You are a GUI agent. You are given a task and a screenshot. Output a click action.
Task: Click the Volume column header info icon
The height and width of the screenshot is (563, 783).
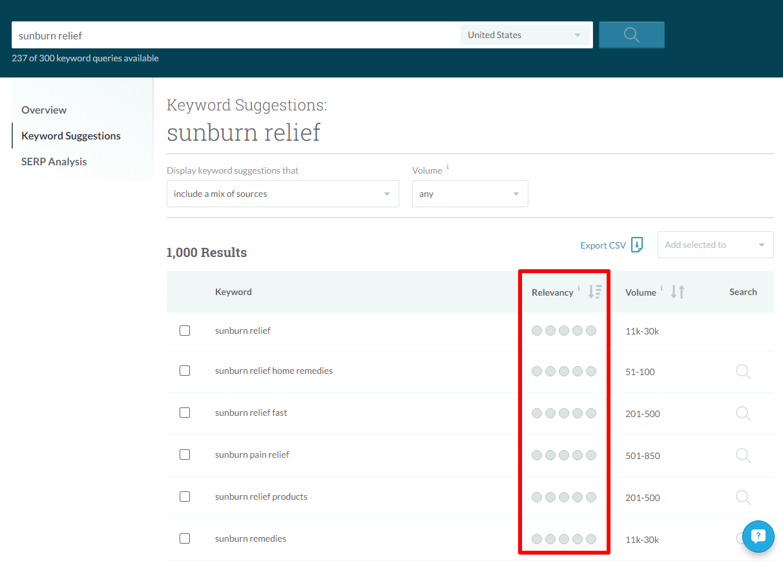pos(662,289)
